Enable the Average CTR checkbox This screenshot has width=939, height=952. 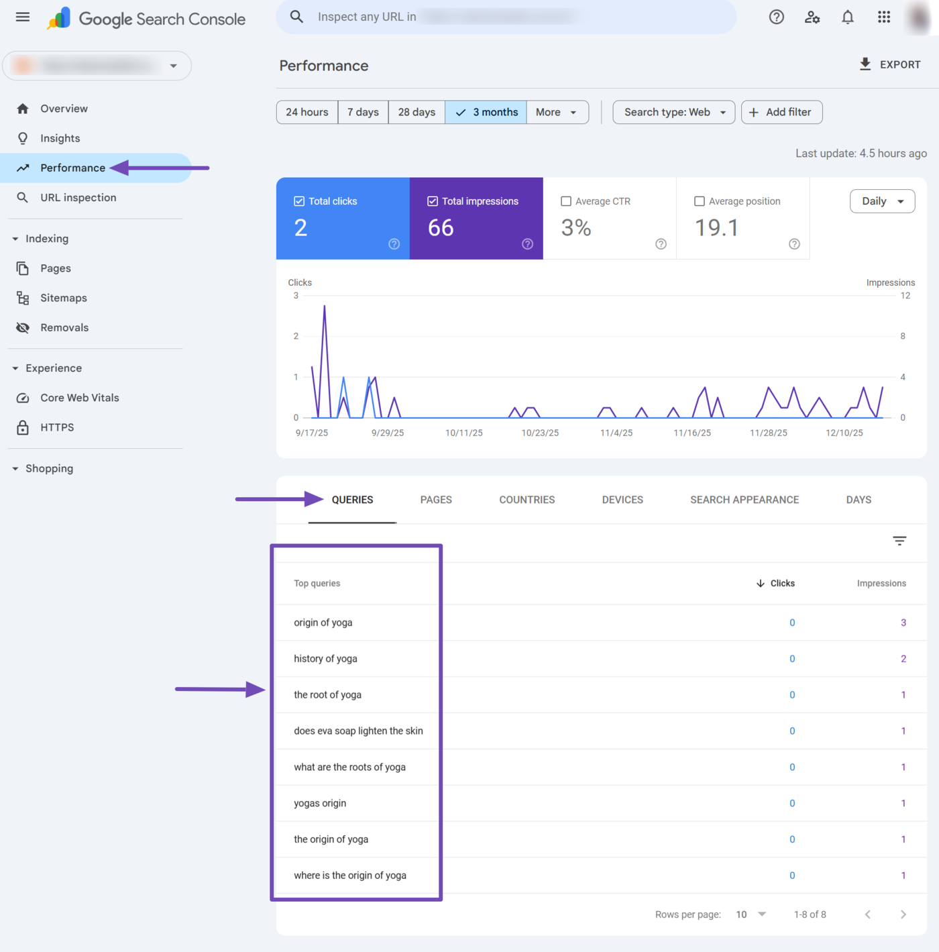pos(566,201)
